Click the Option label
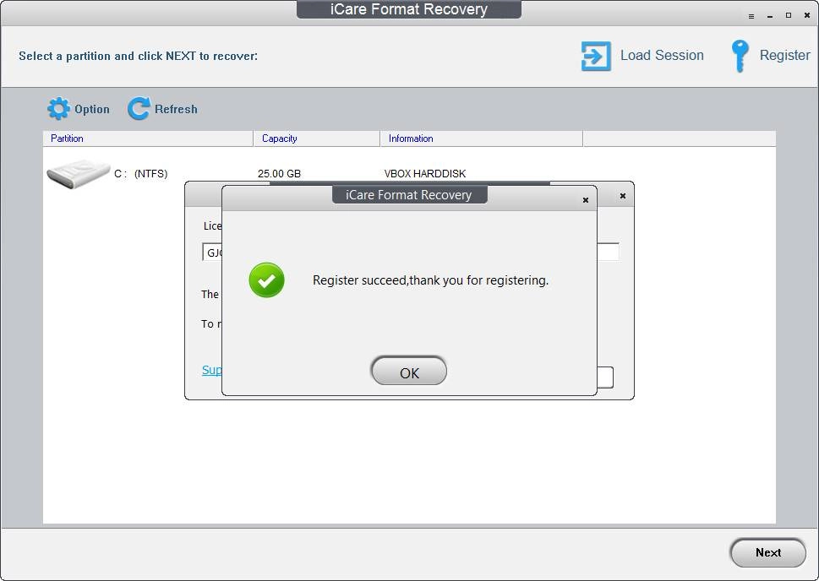 92,109
